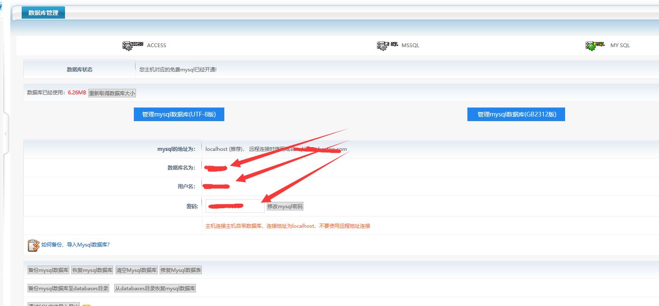Click the orange localhost connection warning text
Image resolution: width=659 pixels, height=306 pixels.
click(288, 226)
